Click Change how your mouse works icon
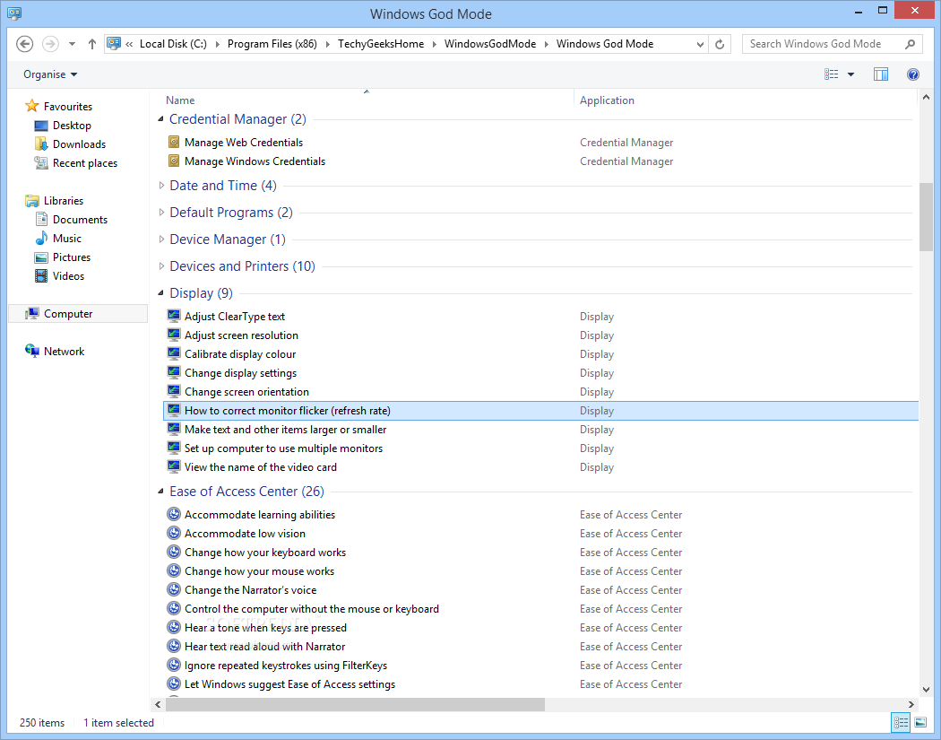The height and width of the screenshot is (740, 941). pos(174,570)
